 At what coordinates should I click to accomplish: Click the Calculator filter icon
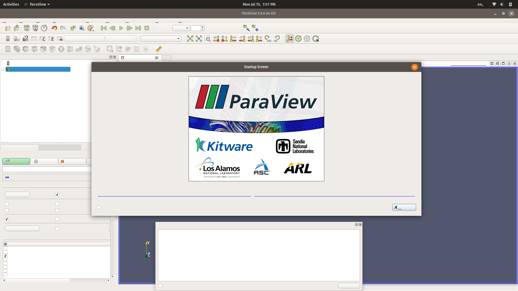pos(8,49)
